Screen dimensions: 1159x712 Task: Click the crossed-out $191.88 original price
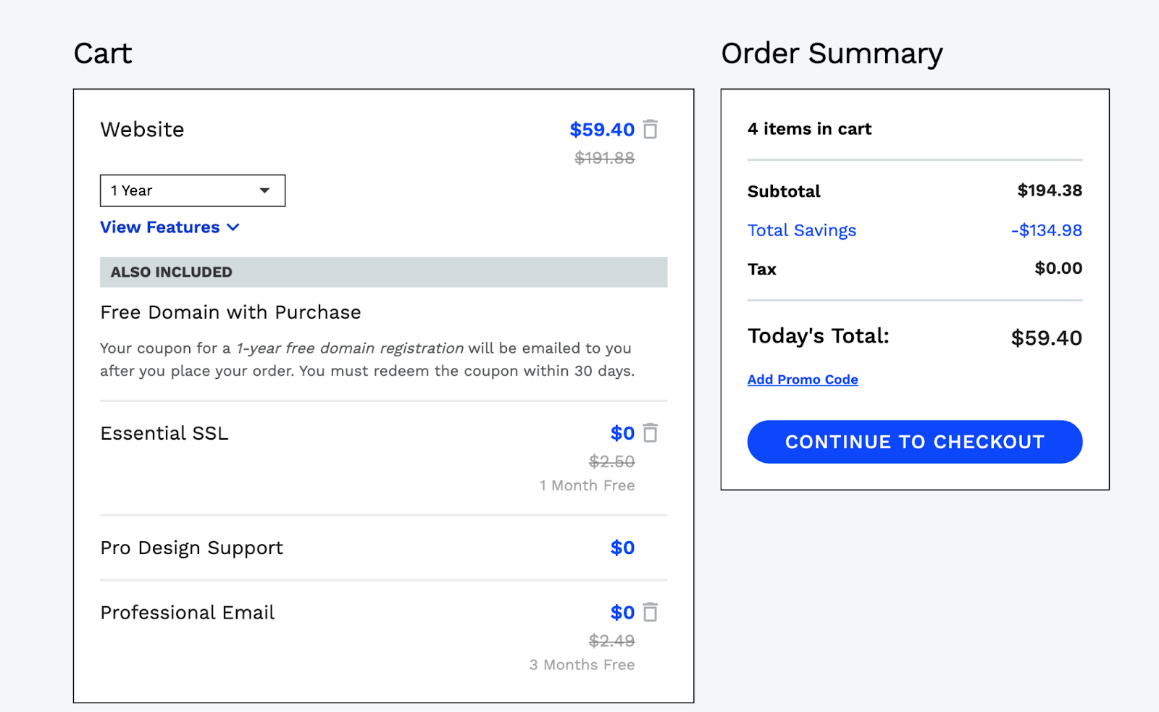coord(604,158)
